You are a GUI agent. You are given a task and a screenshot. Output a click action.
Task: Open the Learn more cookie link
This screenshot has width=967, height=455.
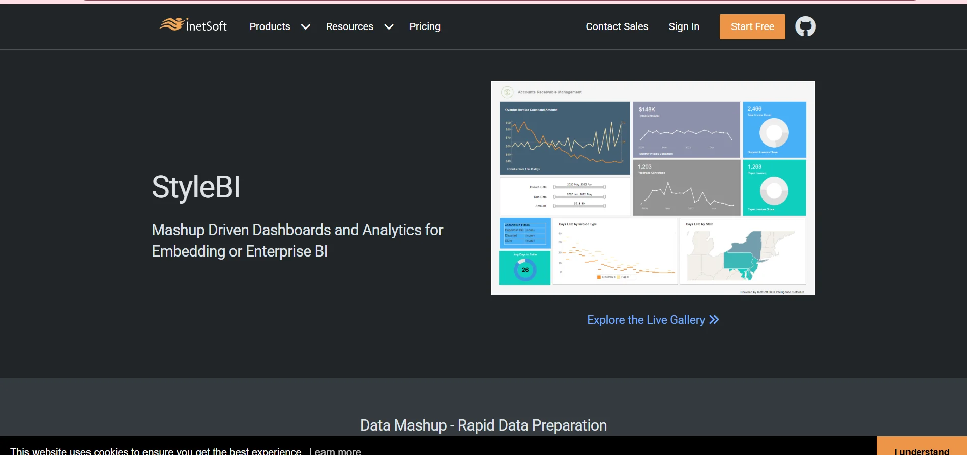click(335, 451)
